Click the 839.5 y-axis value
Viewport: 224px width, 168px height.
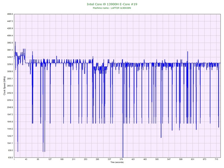[10, 150]
